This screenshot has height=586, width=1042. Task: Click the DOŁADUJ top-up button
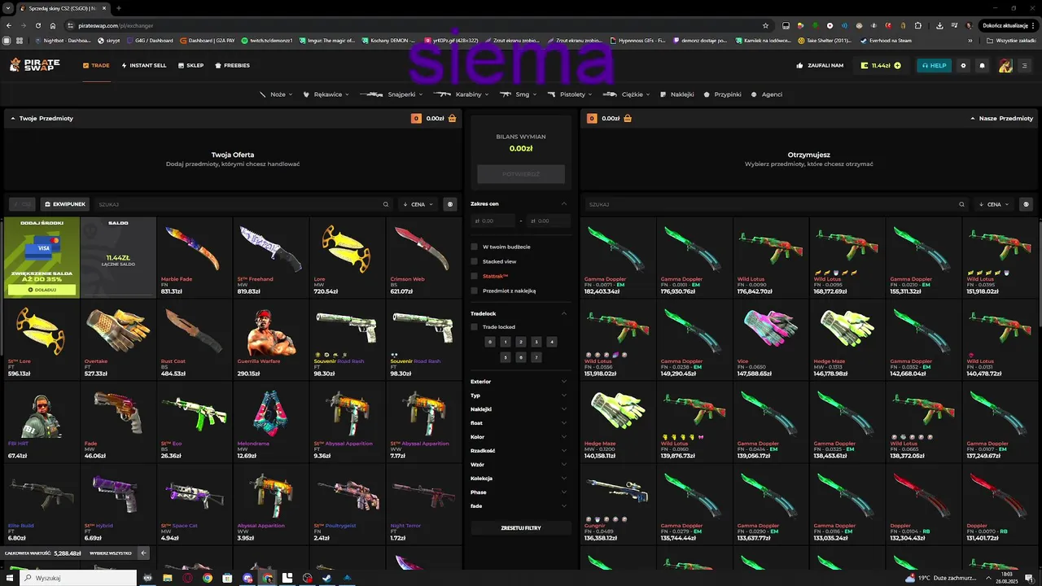click(42, 289)
